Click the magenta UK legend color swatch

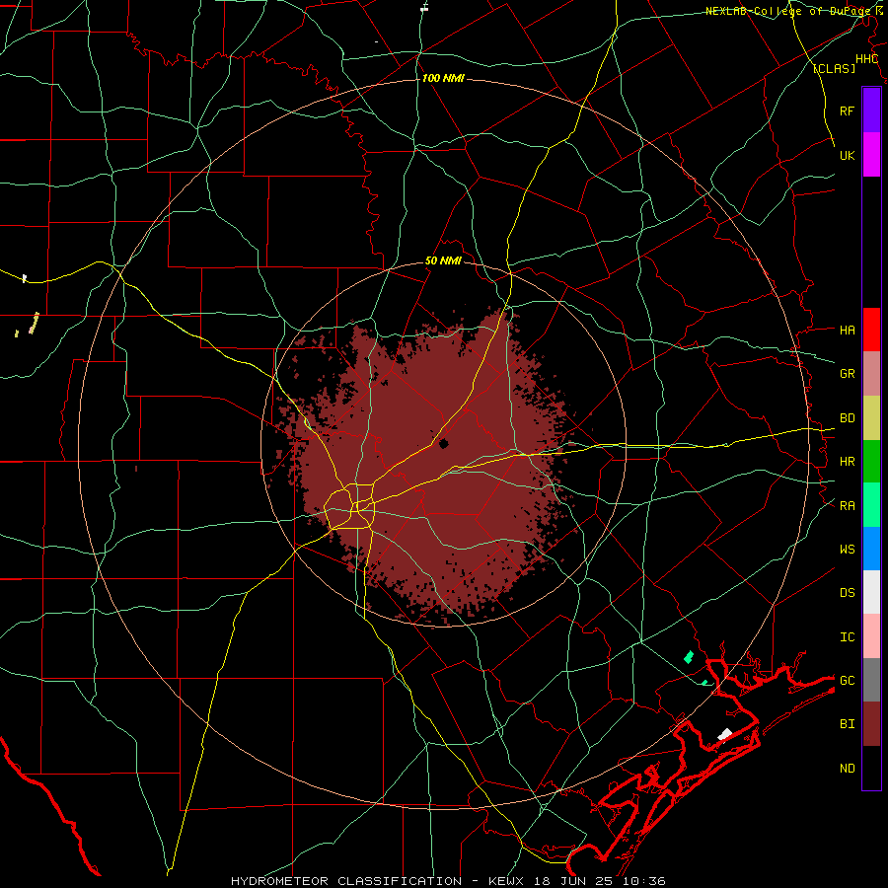[871, 154]
